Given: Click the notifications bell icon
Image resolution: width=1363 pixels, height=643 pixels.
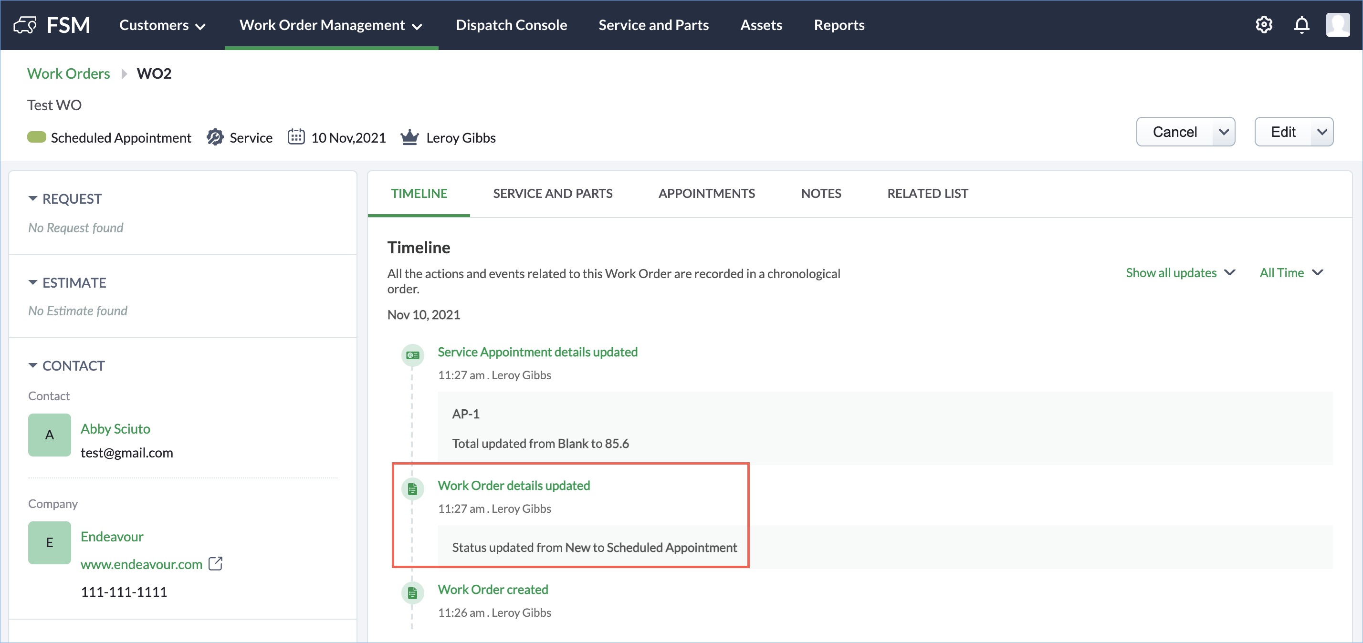Looking at the screenshot, I should coord(1301,25).
